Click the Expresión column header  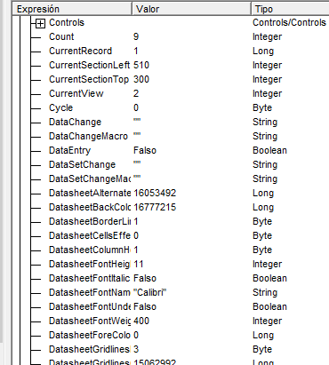click(x=72, y=9)
